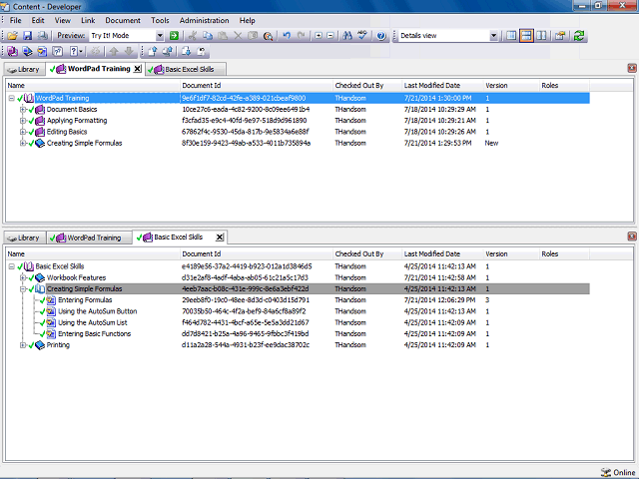The height and width of the screenshot is (479, 639).
Task: Open the Tools menu
Action: pos(160,20)
